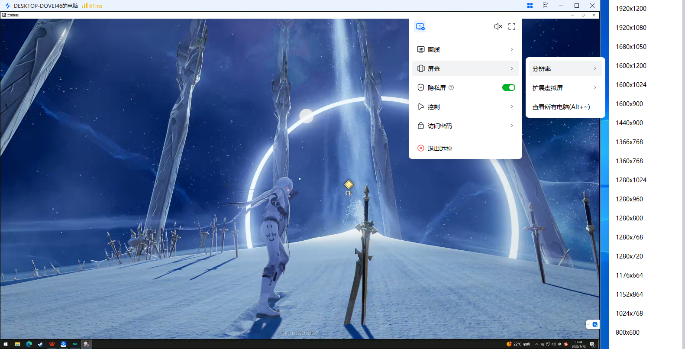This screenshot has height=349, width=688.
Task: Click the help icon beside 隐私屏
Action: (x=451, y=87)
